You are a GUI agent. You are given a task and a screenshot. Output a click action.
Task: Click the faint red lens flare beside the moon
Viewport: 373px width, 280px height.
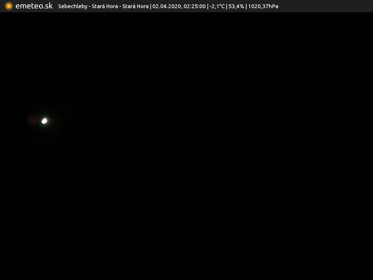tap(32, 120)
